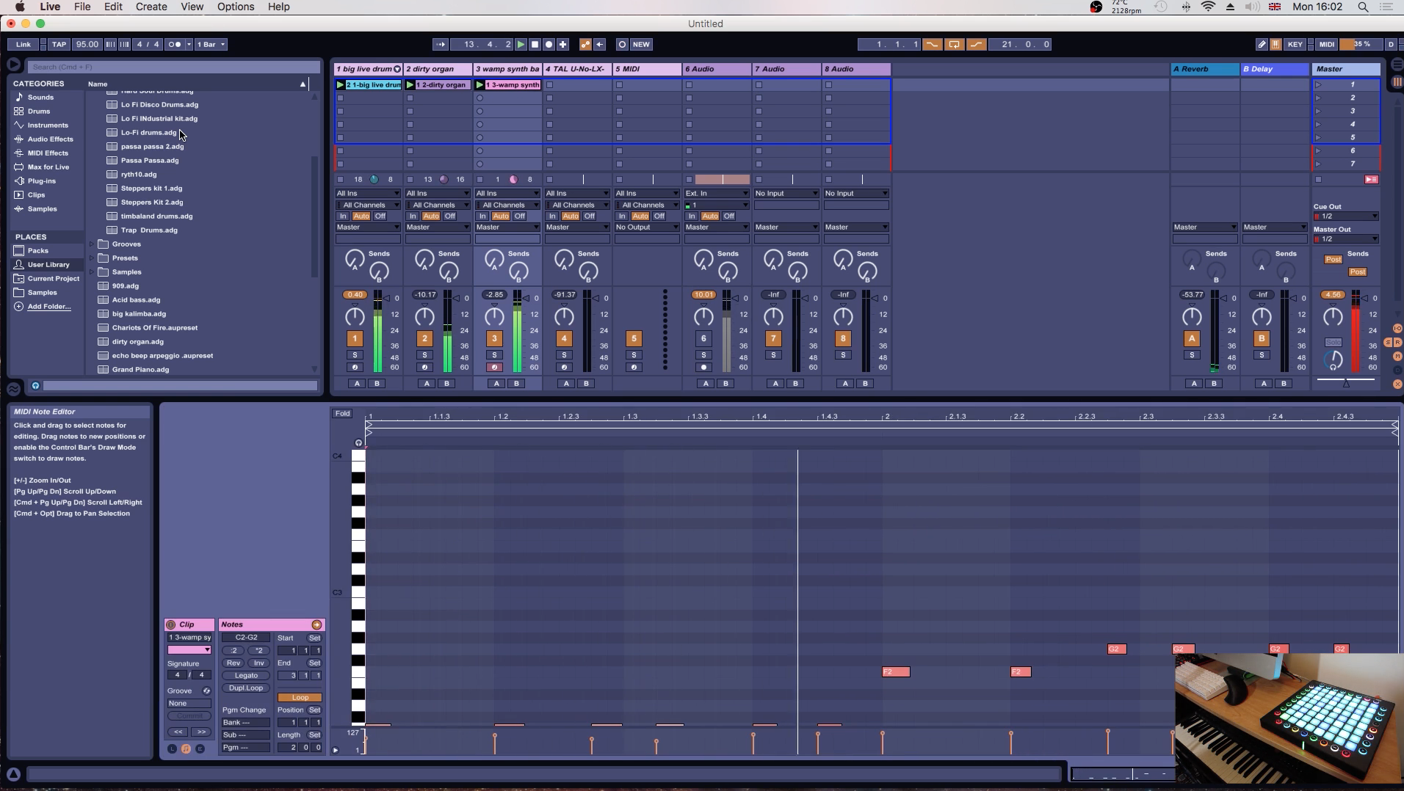Open the Options menu

[x=236, y=7]
